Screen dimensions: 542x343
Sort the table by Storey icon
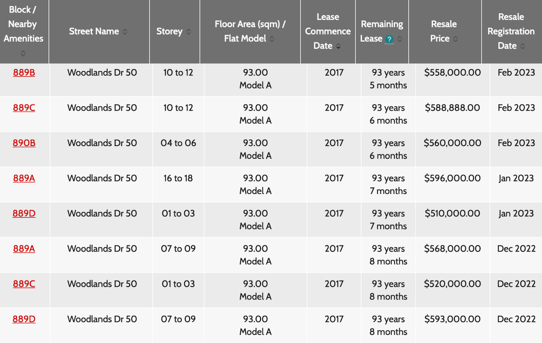coord(188,32)
